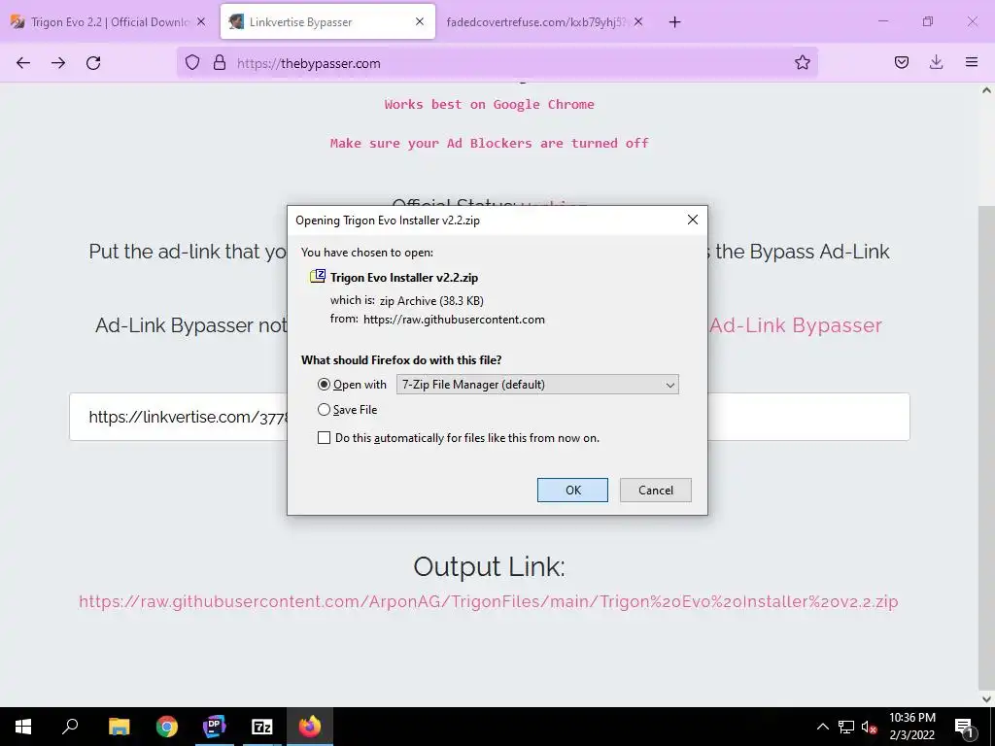Screen dimensions: 995x746
Task: Click the page scrollbar up arrow
Action: (987, 90)
